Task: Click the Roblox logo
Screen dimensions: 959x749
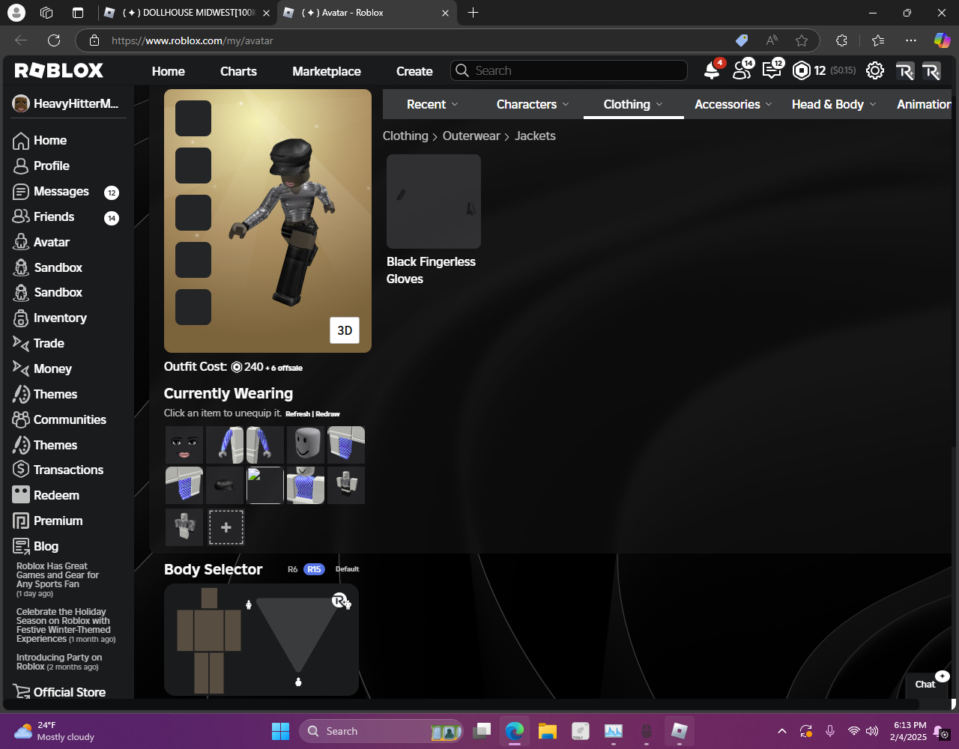Action: tap(59, 70)
